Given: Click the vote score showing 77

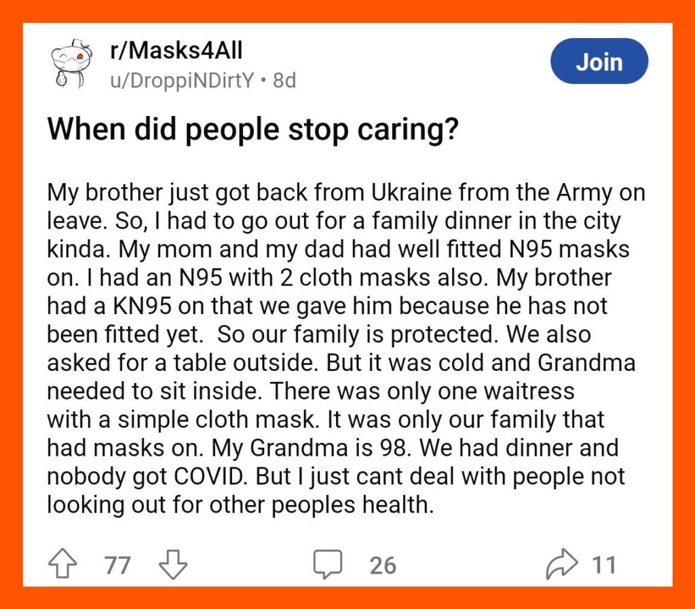Looking at the screenshot, I should click(x=117, y=565).
